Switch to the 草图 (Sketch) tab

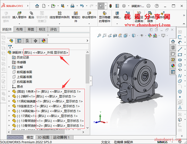[31, 29]
